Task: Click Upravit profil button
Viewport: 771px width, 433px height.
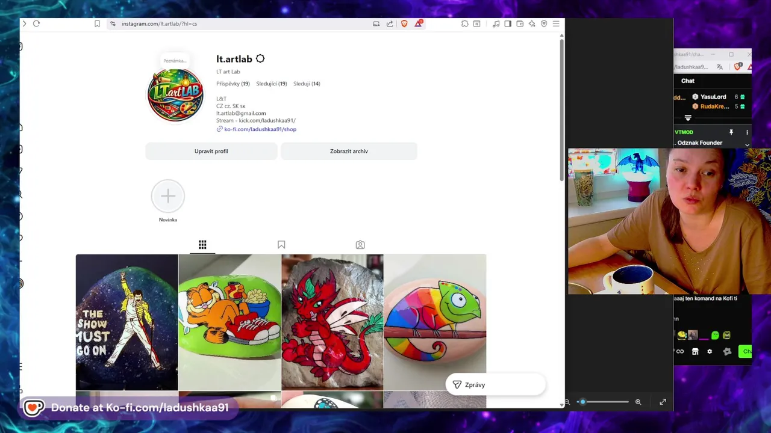Action: (211, 151)
